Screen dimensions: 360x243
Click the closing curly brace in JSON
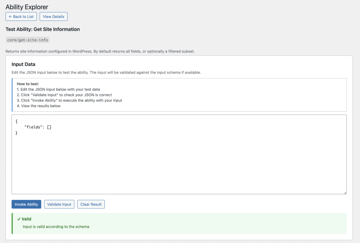(x=17, y=133)
